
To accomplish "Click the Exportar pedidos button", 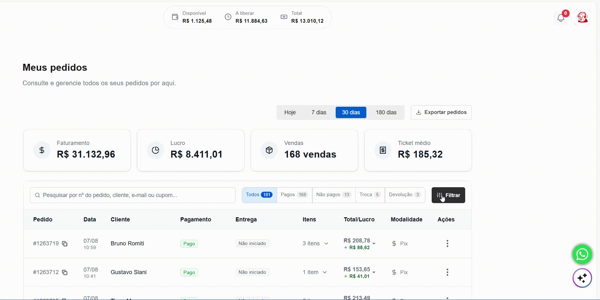I will pyautogui.click(x=441, y=112).
